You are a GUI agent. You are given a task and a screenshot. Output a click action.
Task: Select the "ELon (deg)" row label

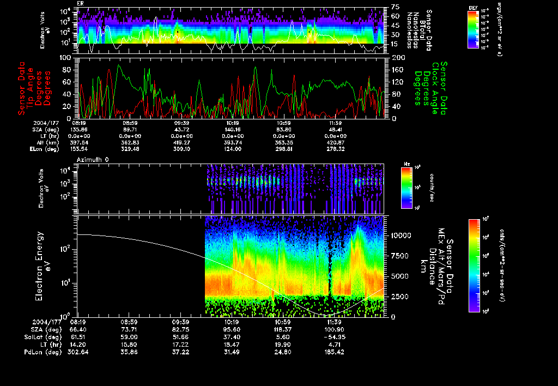45,149
